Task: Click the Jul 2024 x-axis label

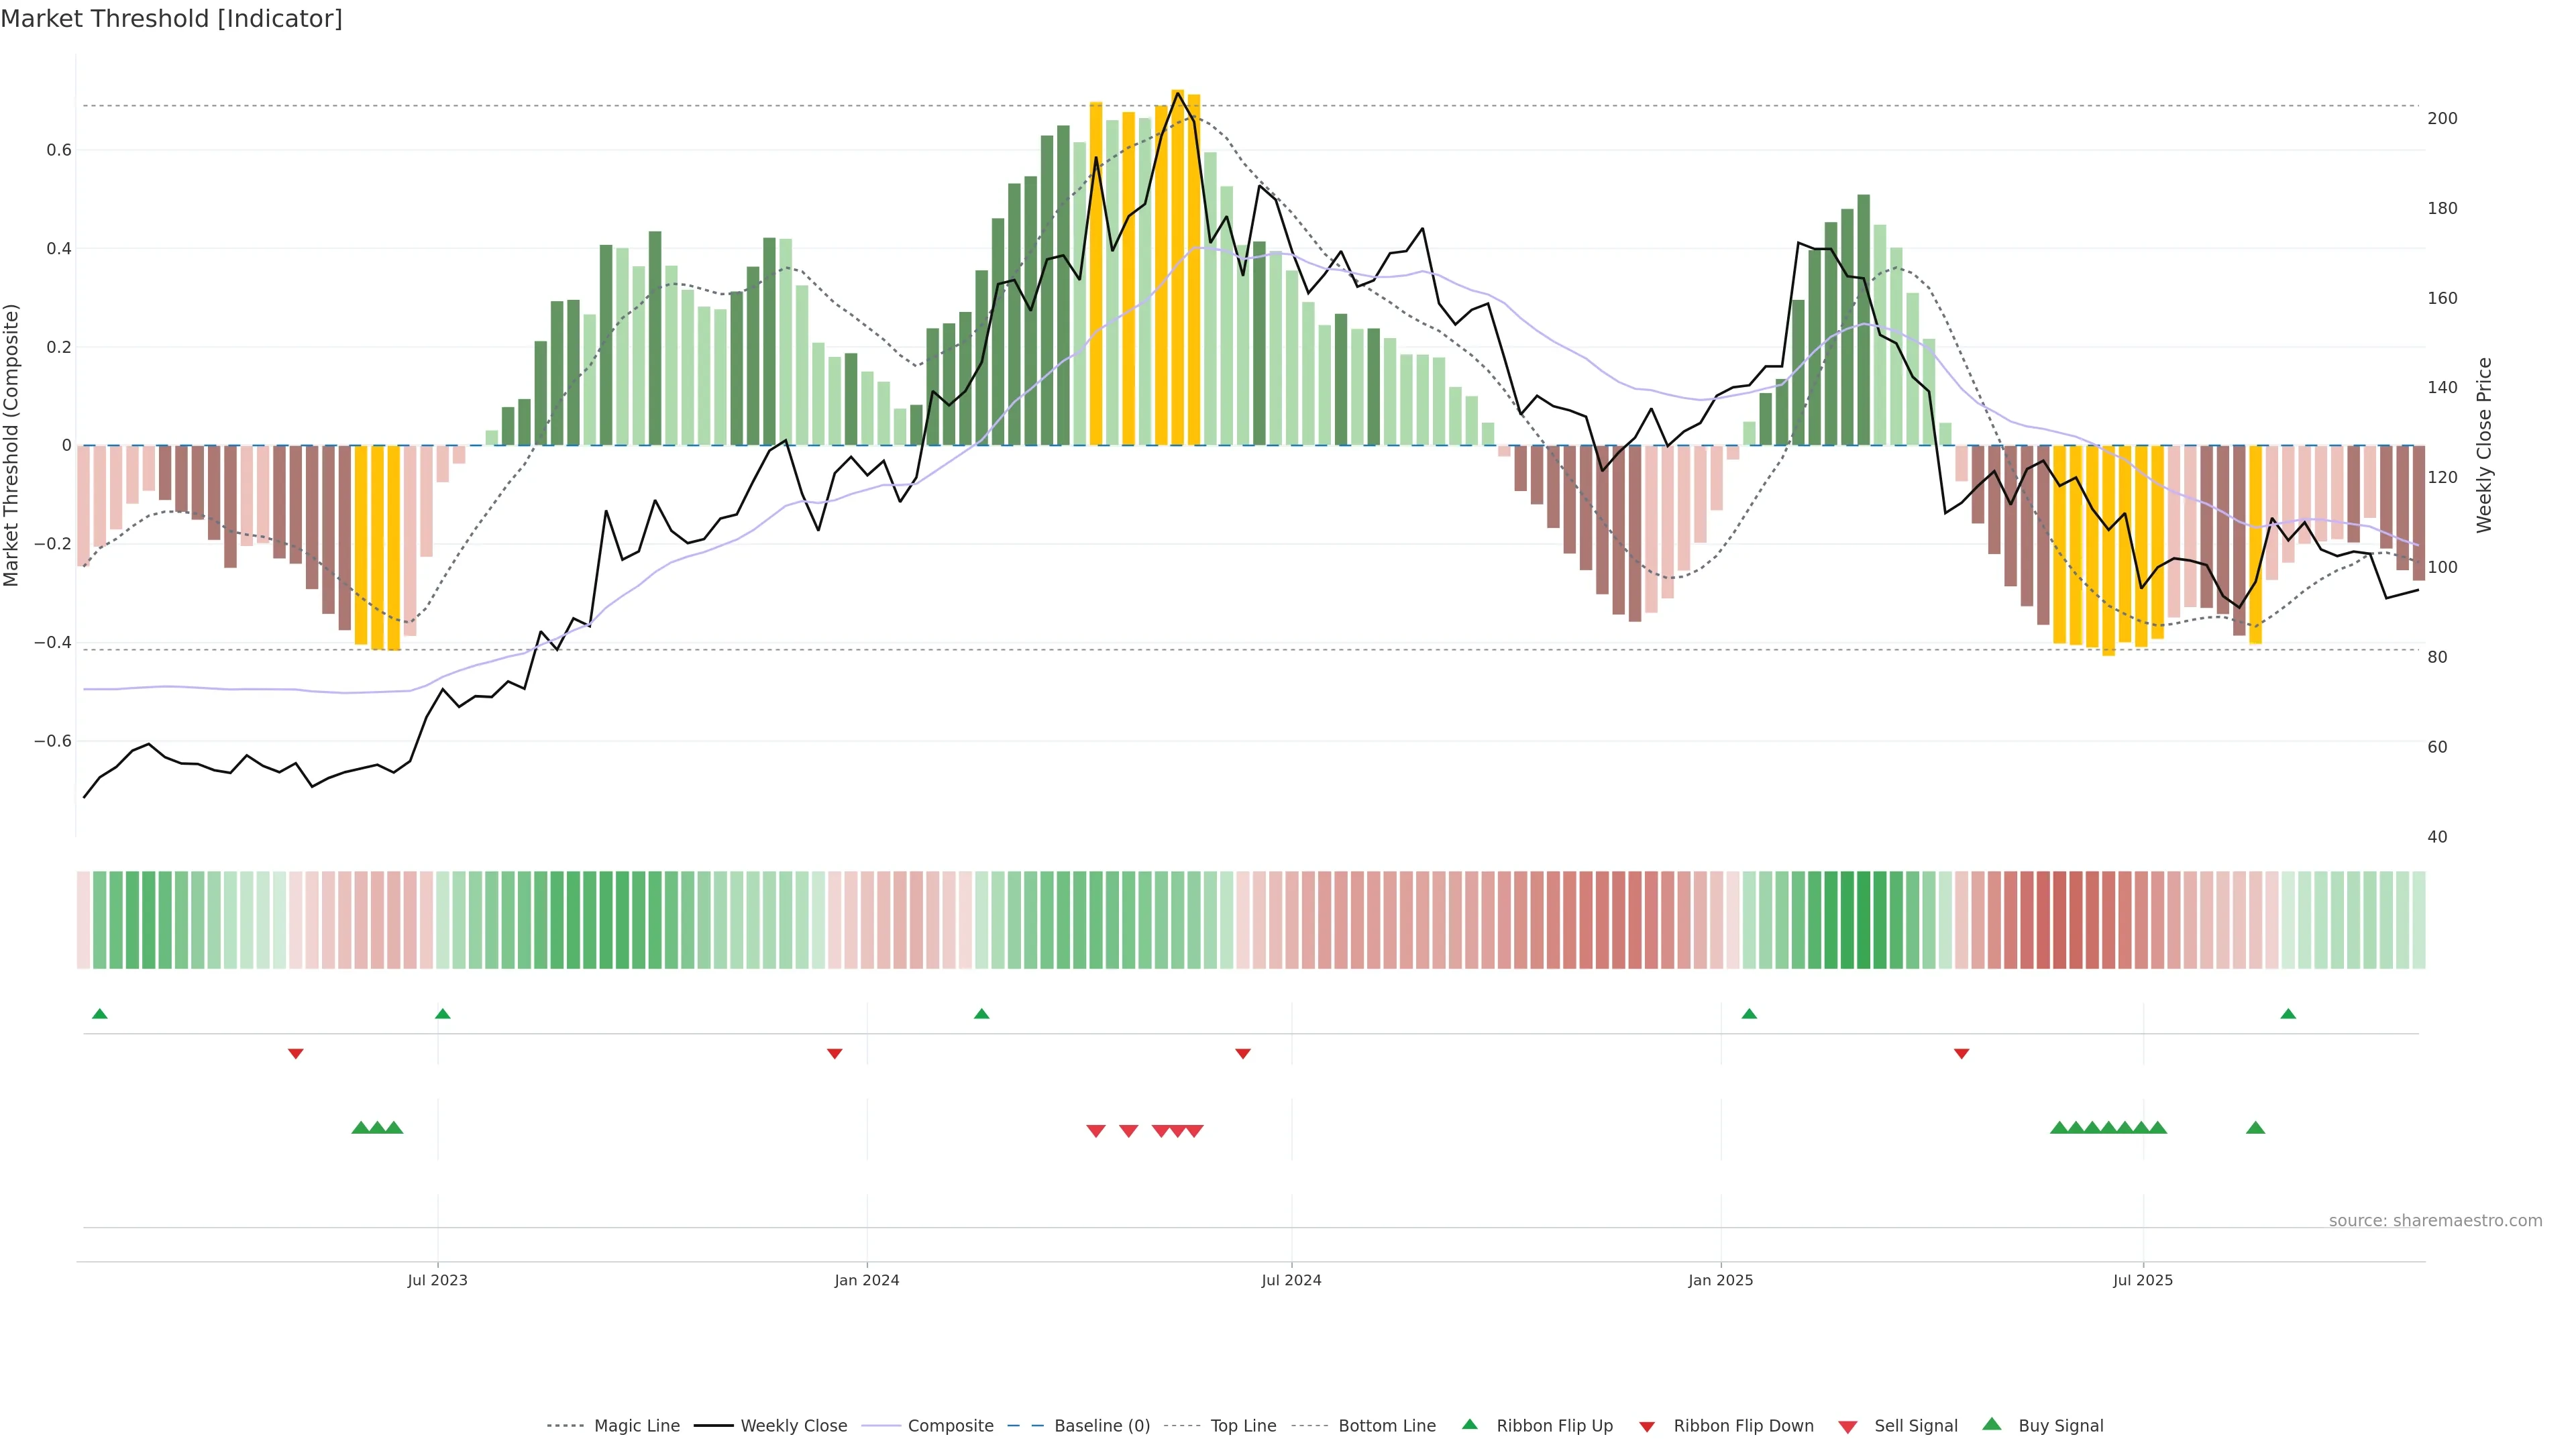Action: pos(1291,1280)
